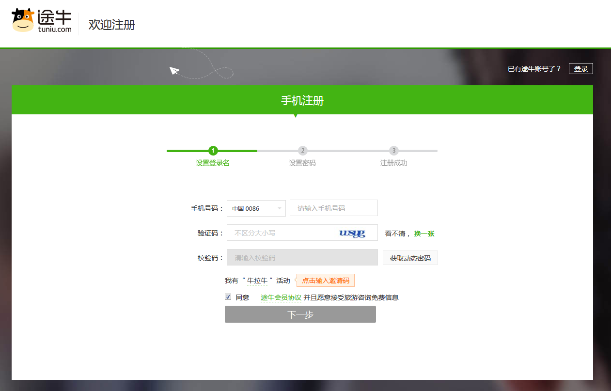
Task: Click 换一张 to refresh captcha
Action: 424,234
